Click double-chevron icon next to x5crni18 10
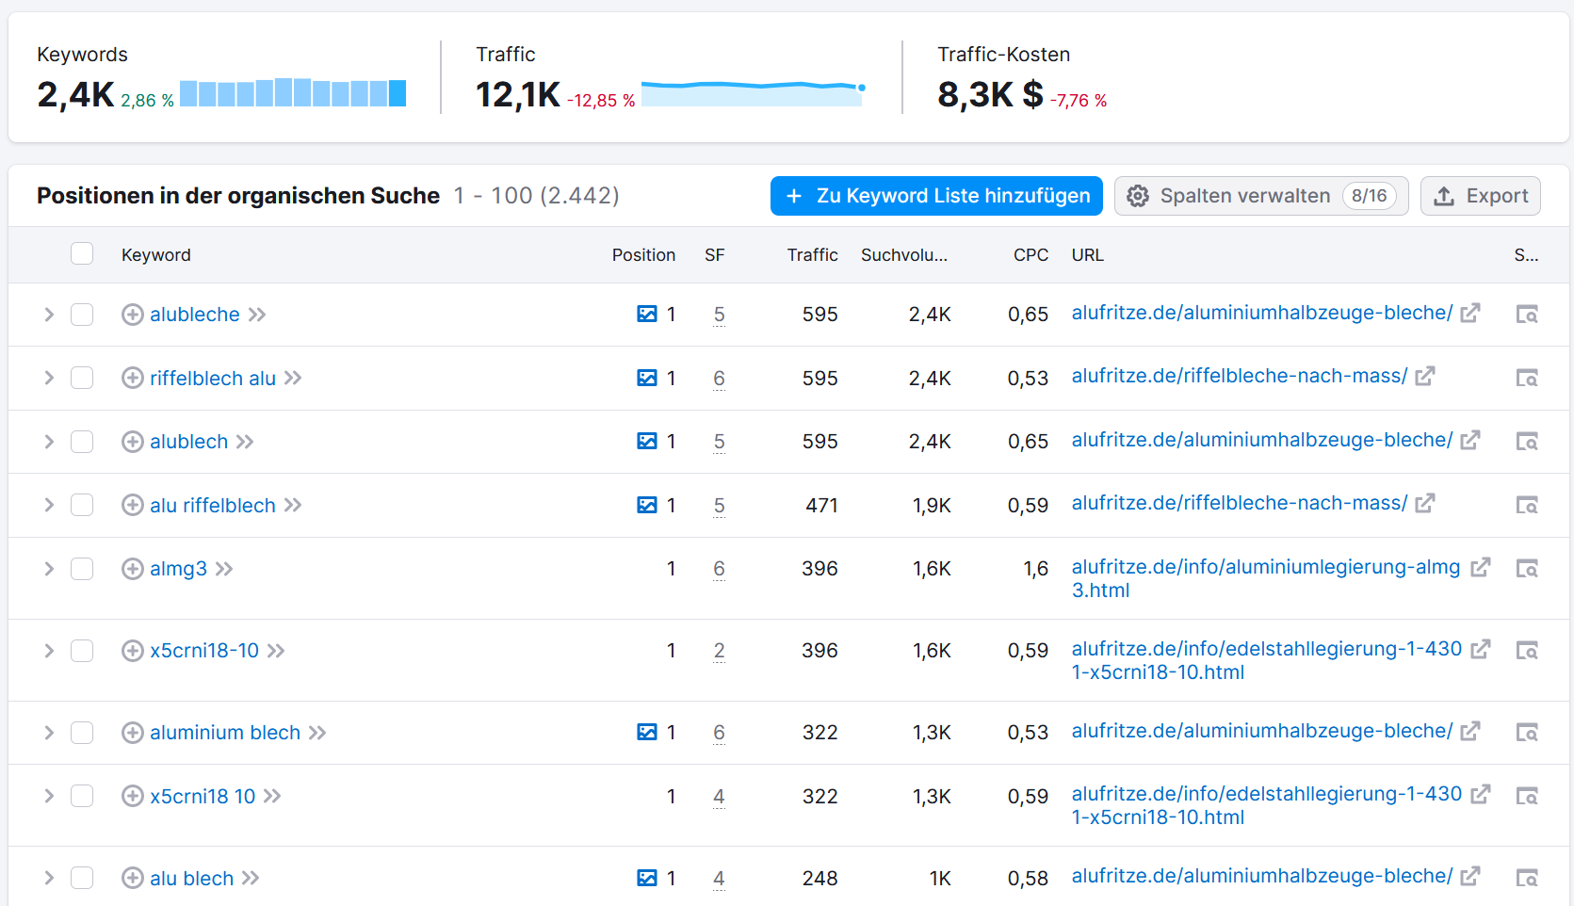The width and height of the screenshot is (1574, 906). [x=272, y=797]
